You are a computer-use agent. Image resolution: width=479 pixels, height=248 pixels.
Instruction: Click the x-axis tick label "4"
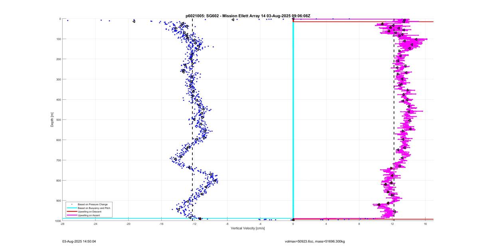(326, 224)
